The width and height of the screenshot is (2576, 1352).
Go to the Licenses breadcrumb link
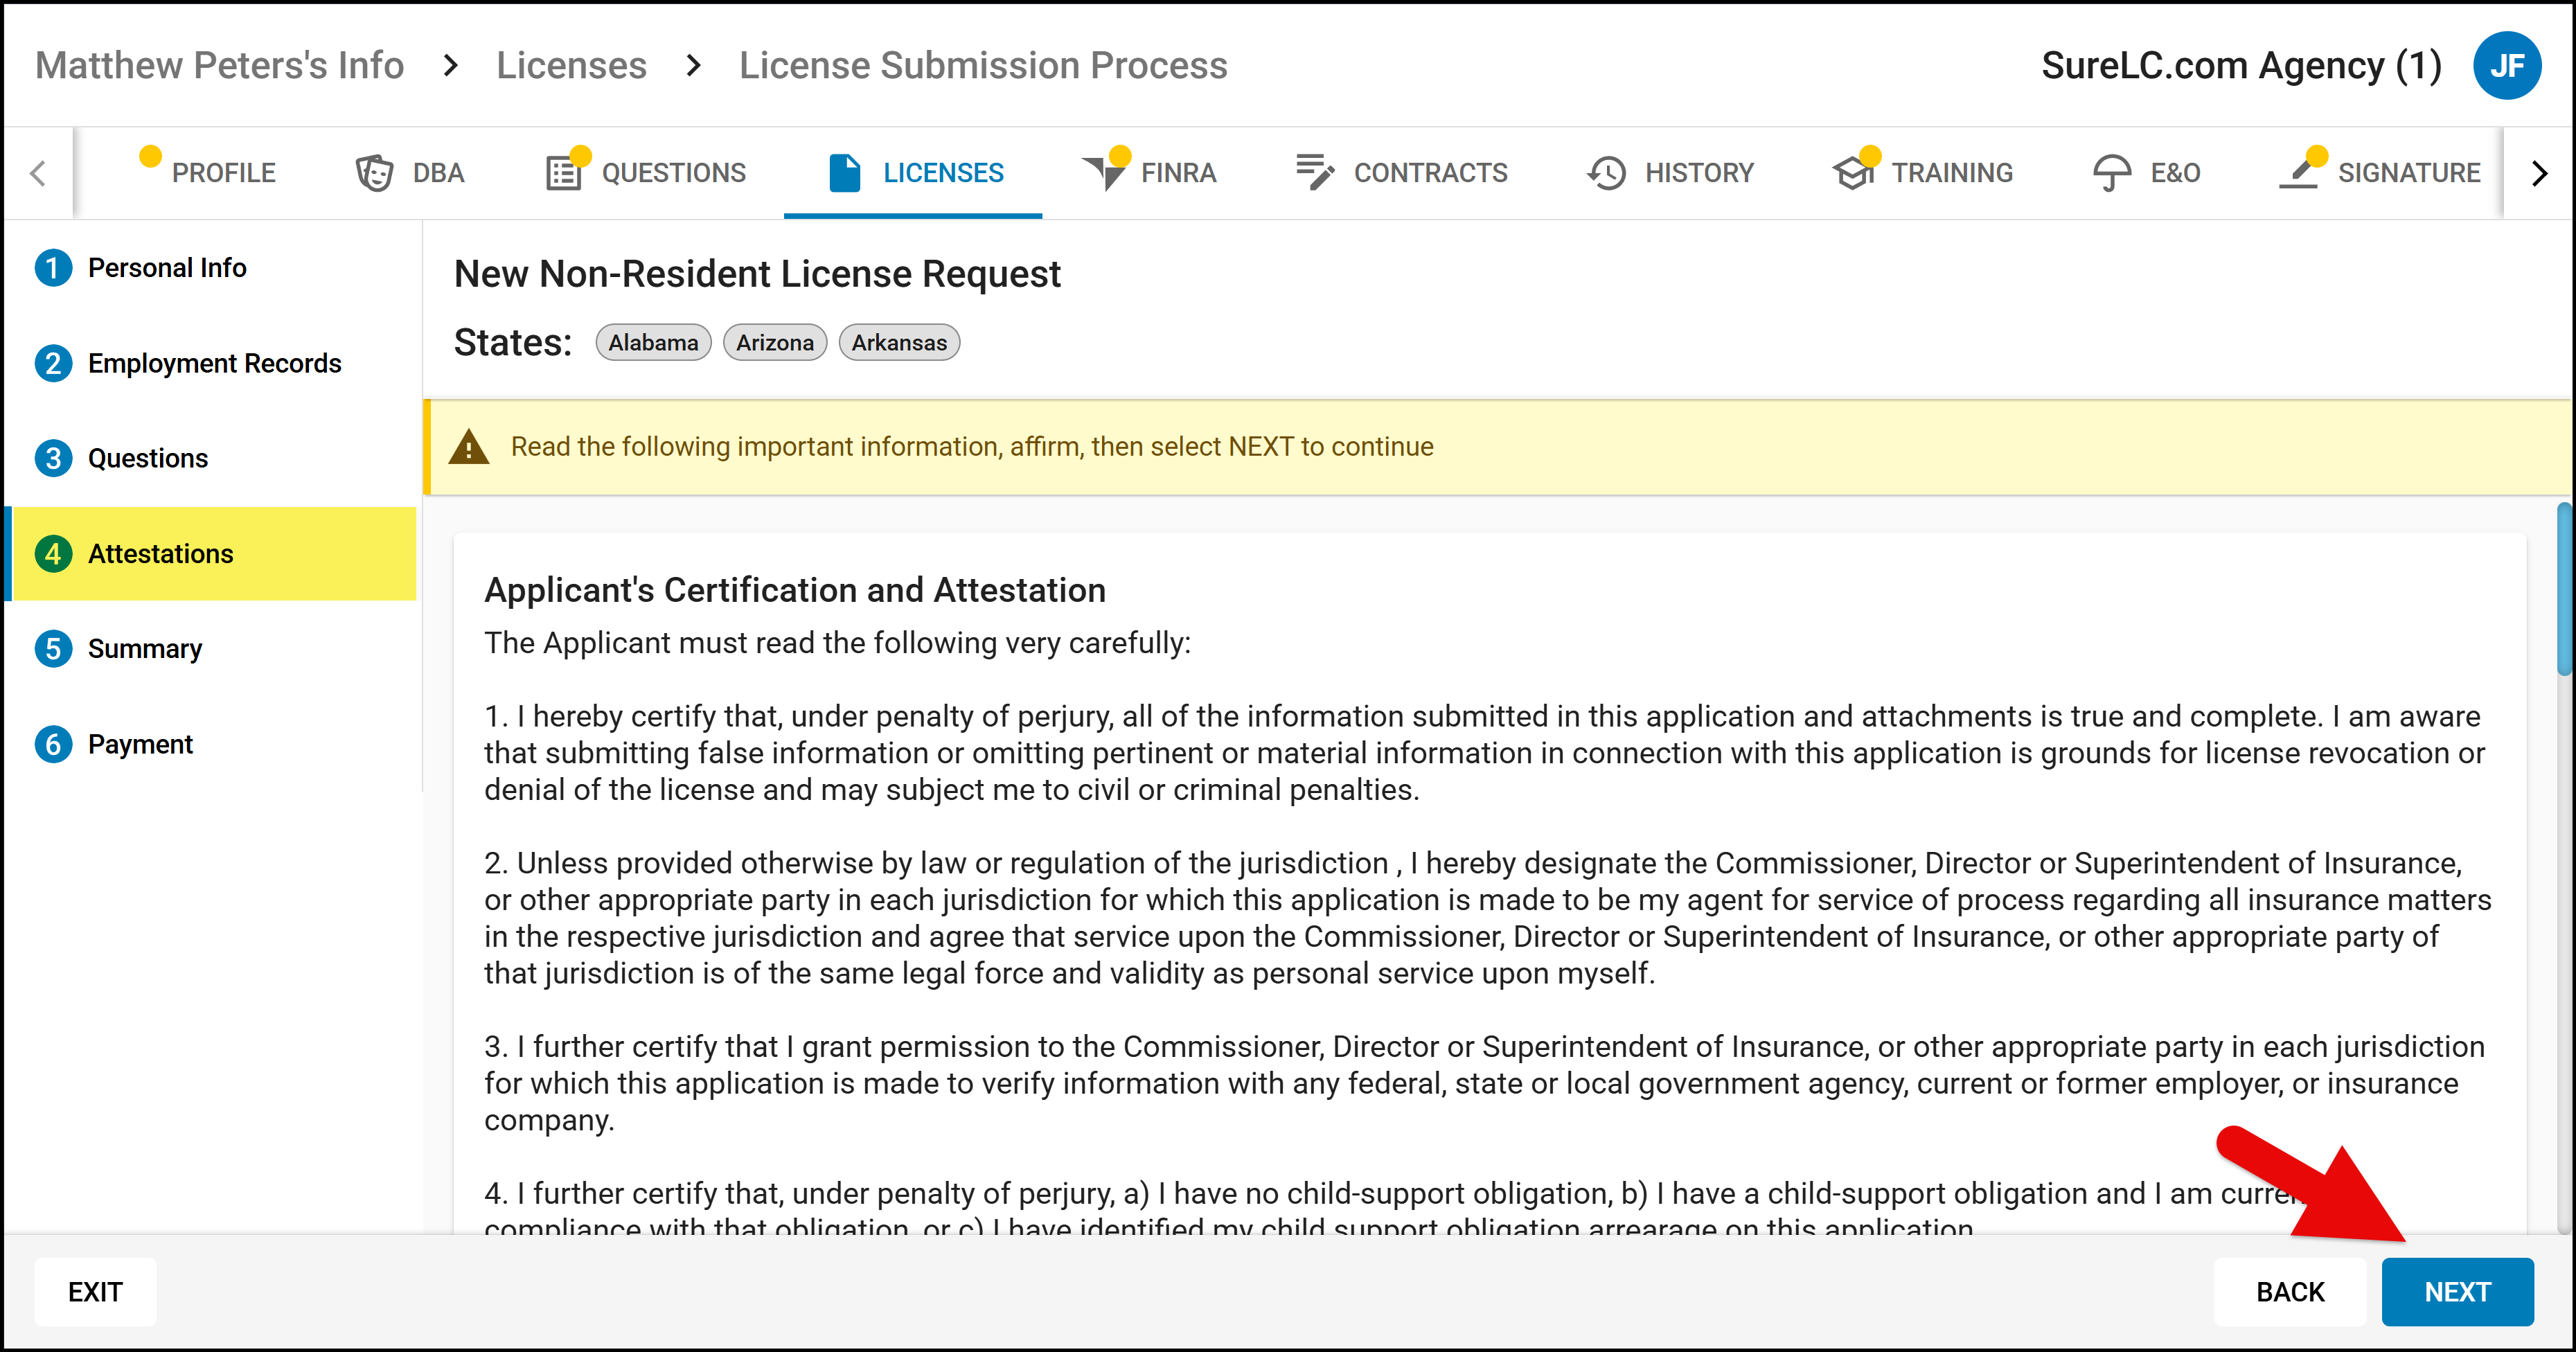coord(572,66)
